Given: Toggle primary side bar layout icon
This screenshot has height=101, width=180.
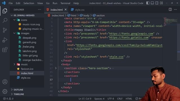Looking at the screenshot, I should (148, 3).
